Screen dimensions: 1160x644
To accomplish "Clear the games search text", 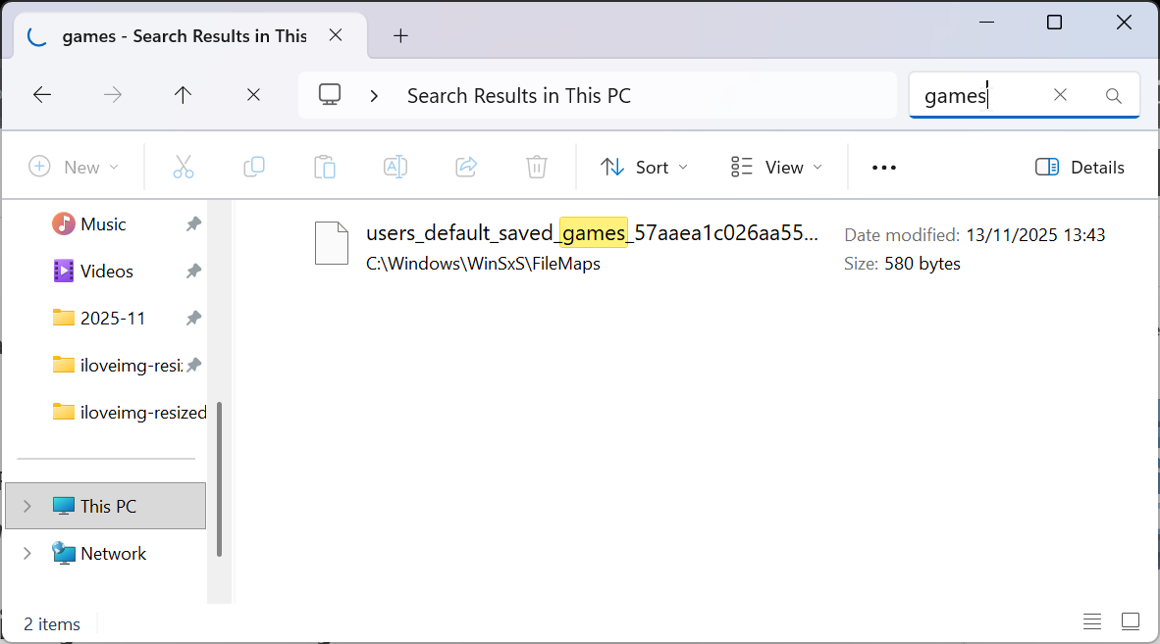I will pos(1060,95).
